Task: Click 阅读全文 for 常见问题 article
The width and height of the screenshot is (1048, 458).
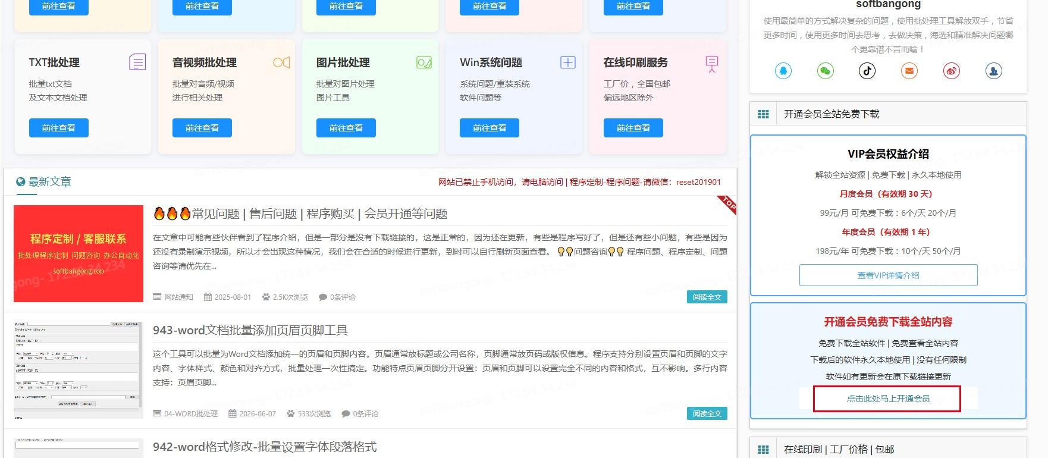Action: pyautogui.click(x=707, y=297)
